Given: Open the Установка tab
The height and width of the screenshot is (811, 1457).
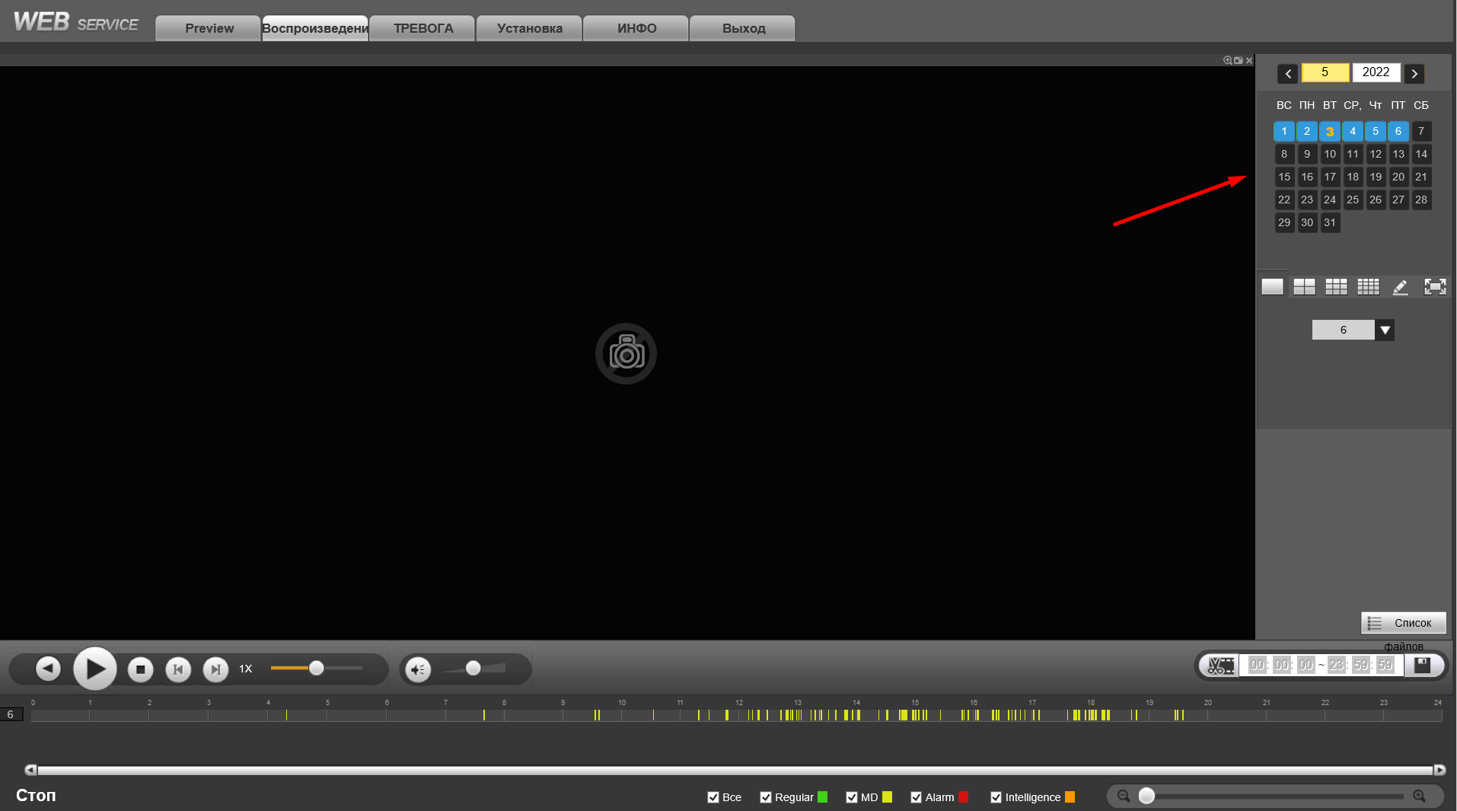Looking at the screenshot, I should click(530, 28).
